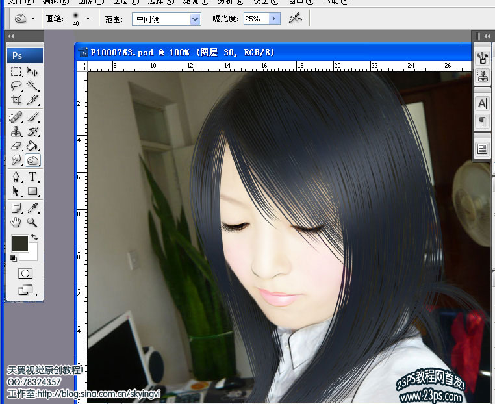Select the Lasso tool
Viewport: 495px width, 404px height.
pos(16,86)
